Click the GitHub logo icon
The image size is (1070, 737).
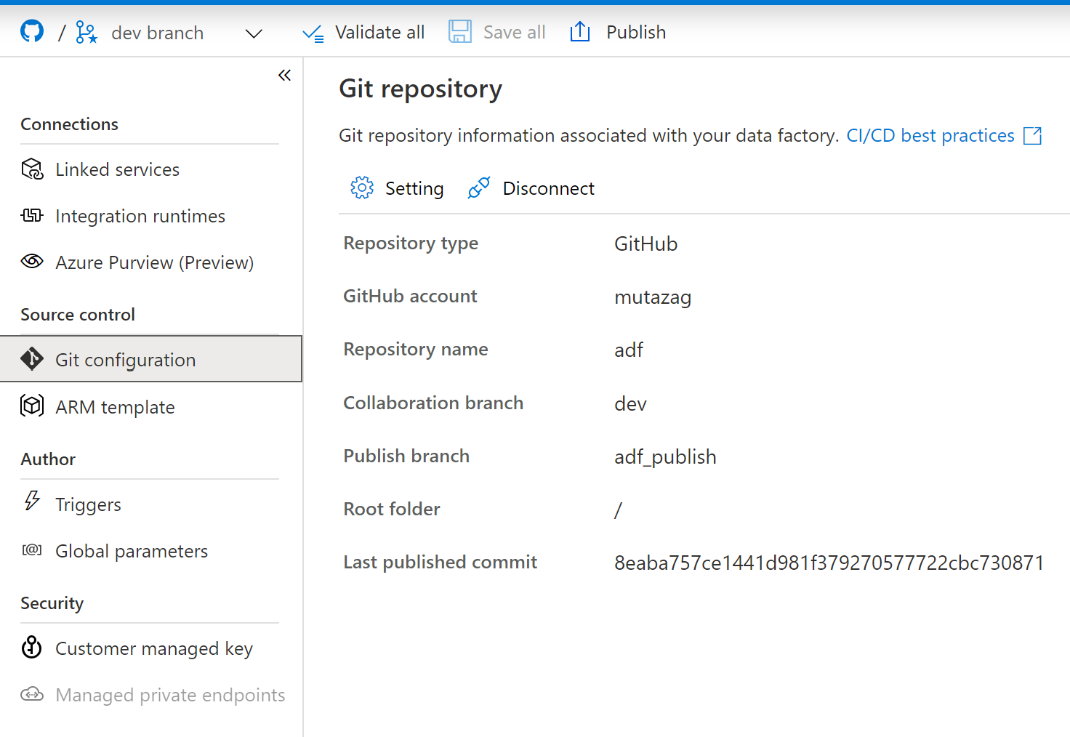(32, 31)
